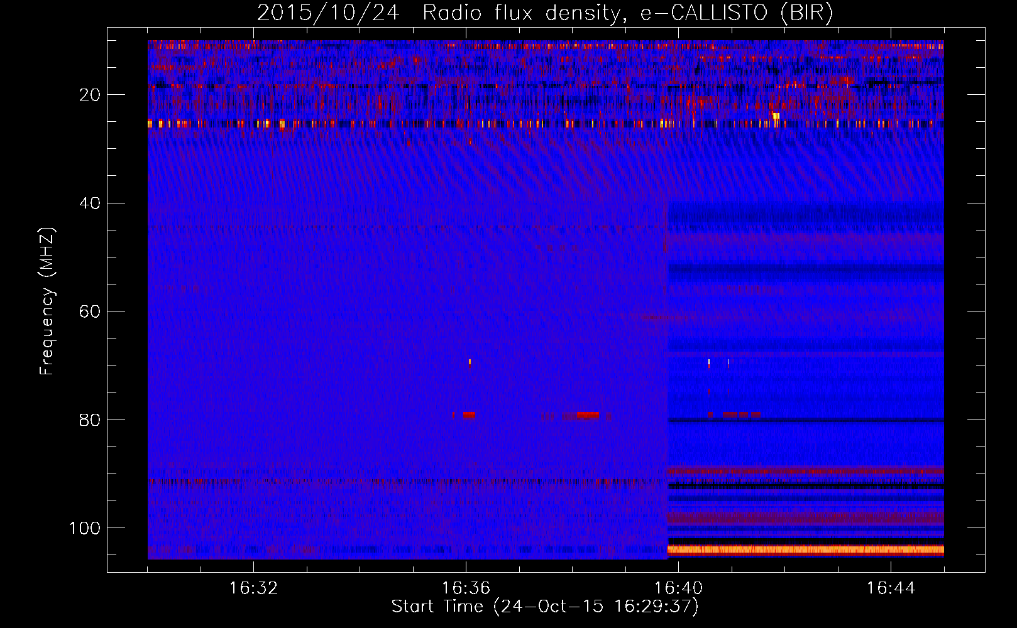The width and height of the screenshot is (1017, 628).
Task: Click the "Frequency (MHZ)" y-axis label
Action: [47, 301]
